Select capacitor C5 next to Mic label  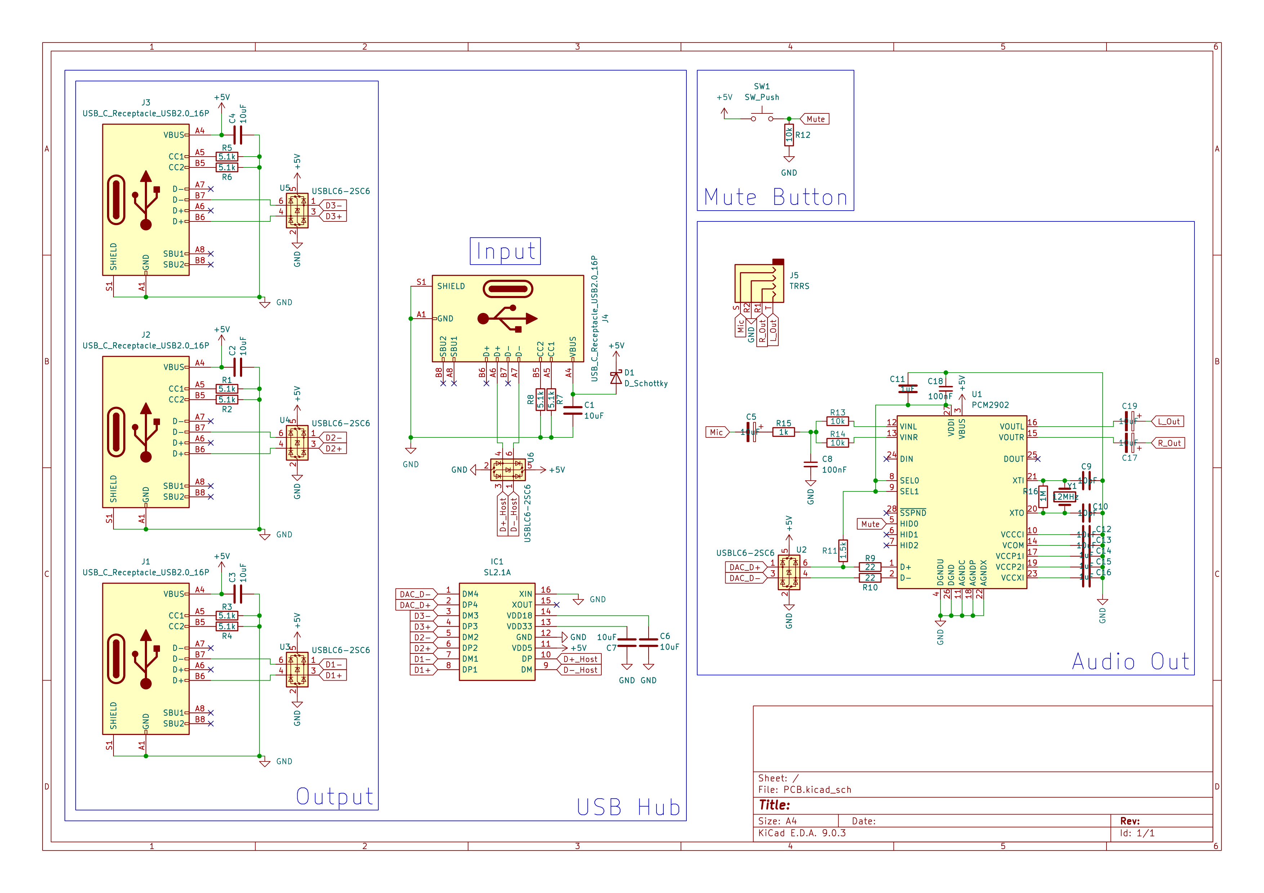[x=751, y=432]
